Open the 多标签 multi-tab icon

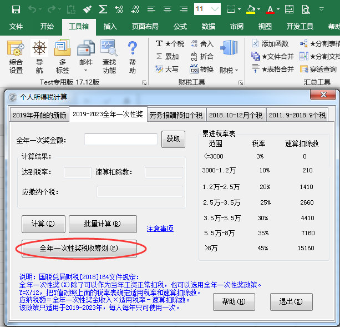[x=62, y=57]
